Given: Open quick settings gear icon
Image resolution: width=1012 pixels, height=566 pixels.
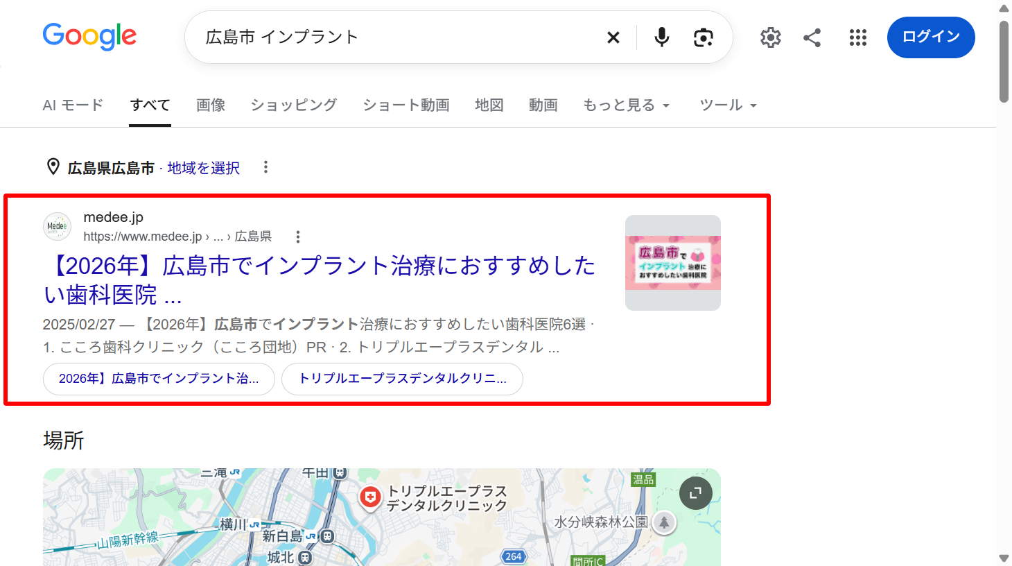Looking at the screenshot, I should click(771, 37).
